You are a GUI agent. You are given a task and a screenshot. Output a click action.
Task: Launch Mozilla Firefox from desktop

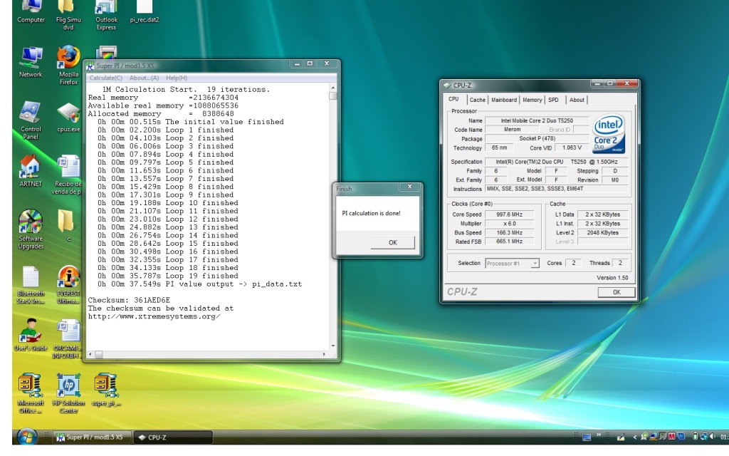tap(68, 65)
